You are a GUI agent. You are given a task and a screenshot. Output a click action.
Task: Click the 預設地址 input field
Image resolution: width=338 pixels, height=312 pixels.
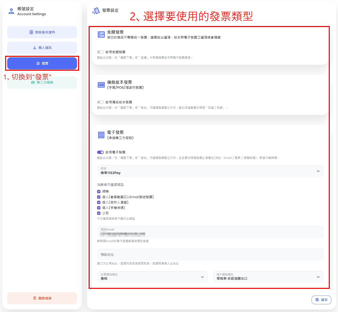coord(210,254)
